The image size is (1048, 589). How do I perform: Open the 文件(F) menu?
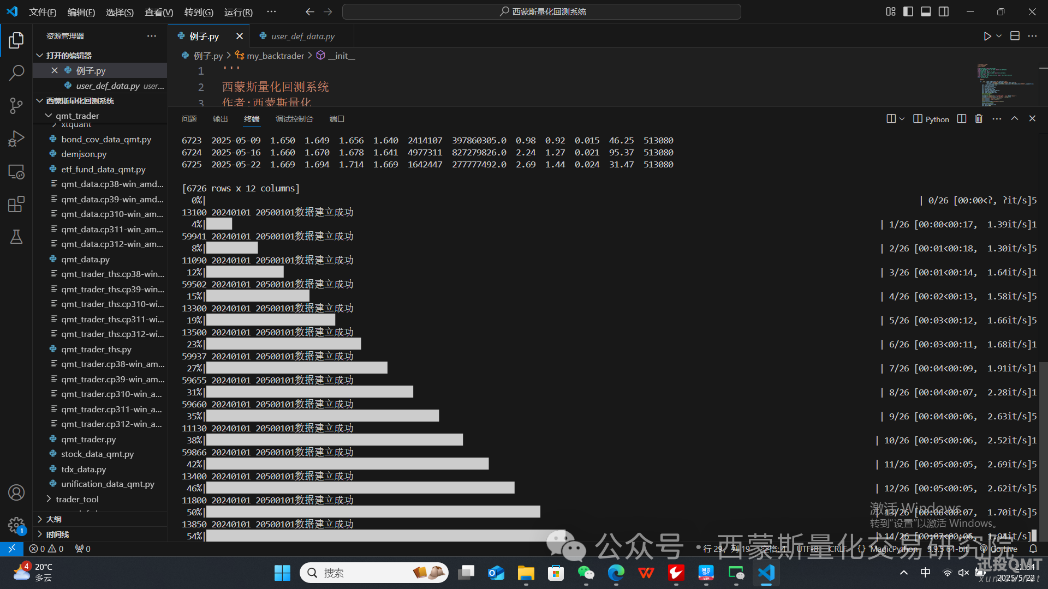tap(43, 12)
